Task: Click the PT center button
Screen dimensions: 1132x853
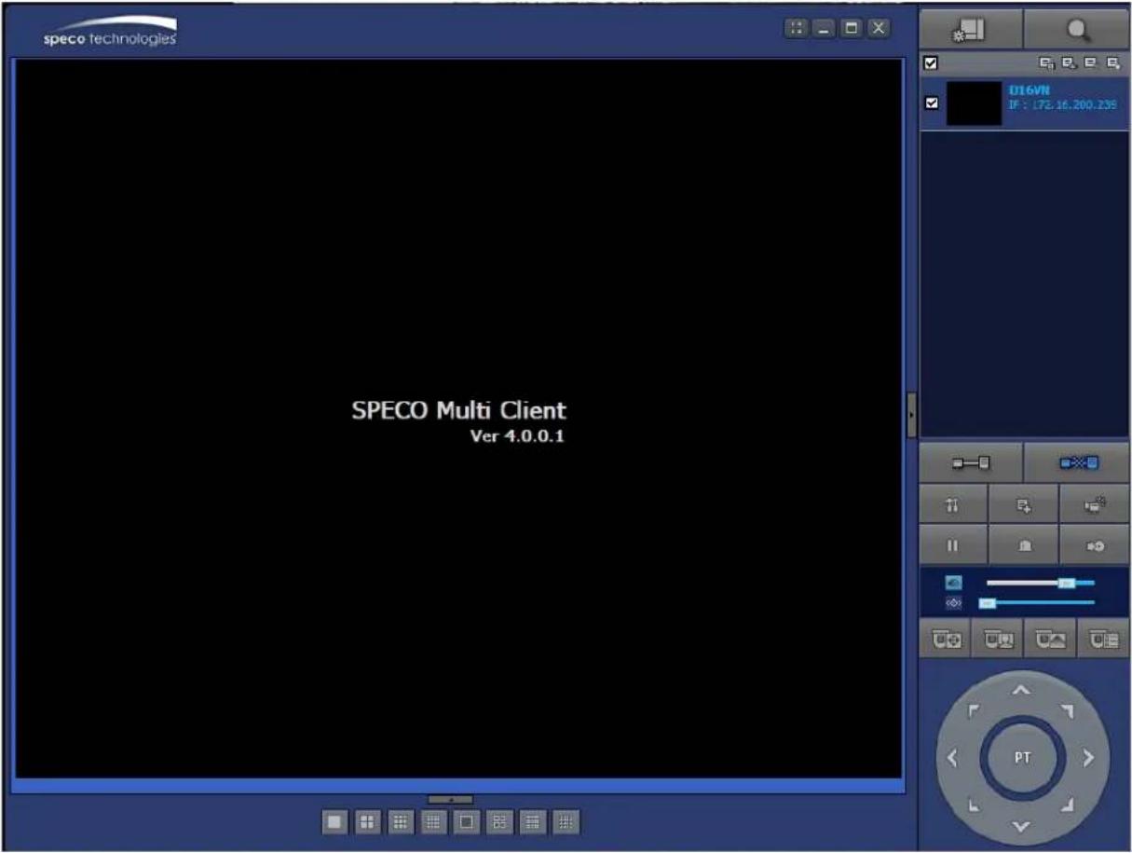Action: (1022, 759)
